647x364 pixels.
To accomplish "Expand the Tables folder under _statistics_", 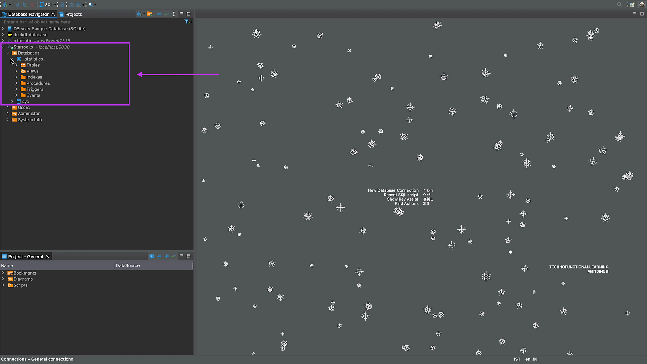I will [17, 65].
